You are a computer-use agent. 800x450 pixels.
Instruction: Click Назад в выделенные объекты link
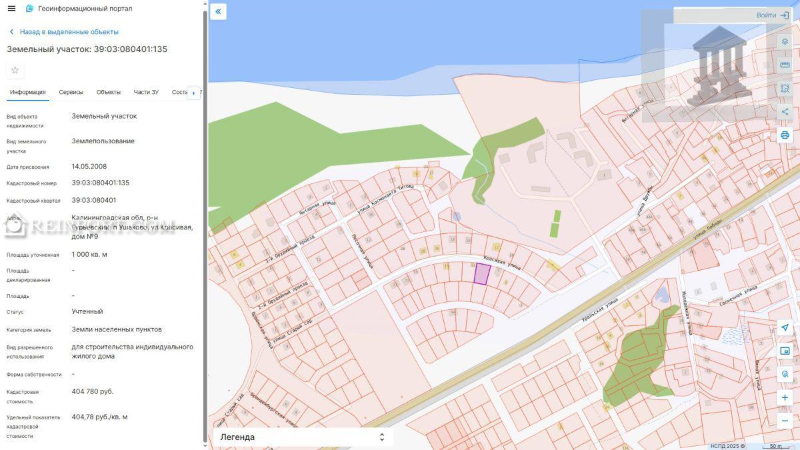point(69,31)
